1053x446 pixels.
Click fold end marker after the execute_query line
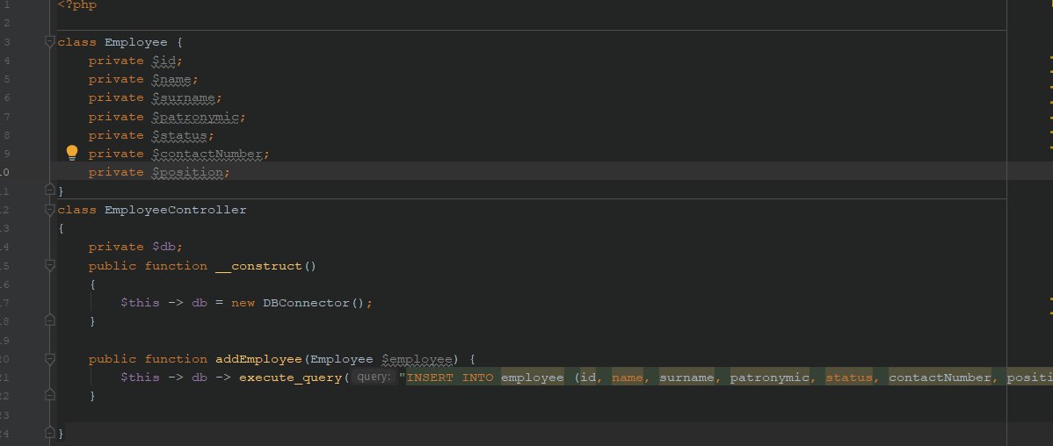pos(49,396)
